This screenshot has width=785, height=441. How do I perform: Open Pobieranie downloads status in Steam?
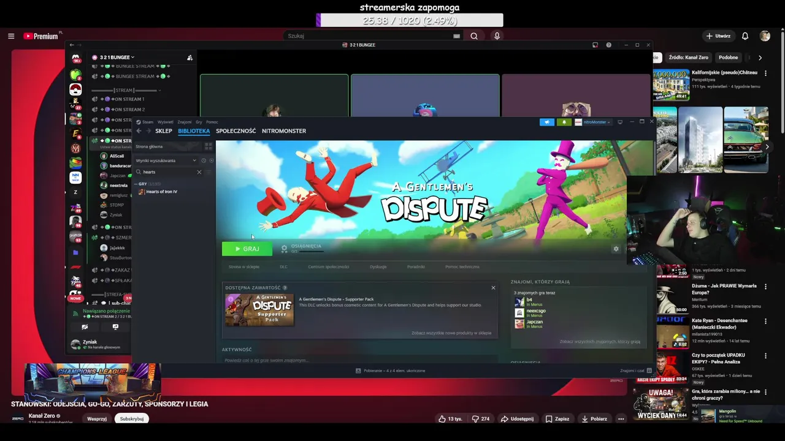point(391,371)
